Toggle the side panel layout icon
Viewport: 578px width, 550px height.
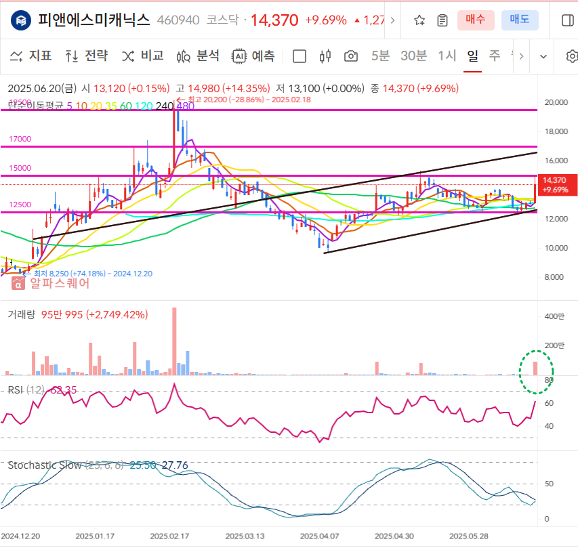(x=568, y=20)
